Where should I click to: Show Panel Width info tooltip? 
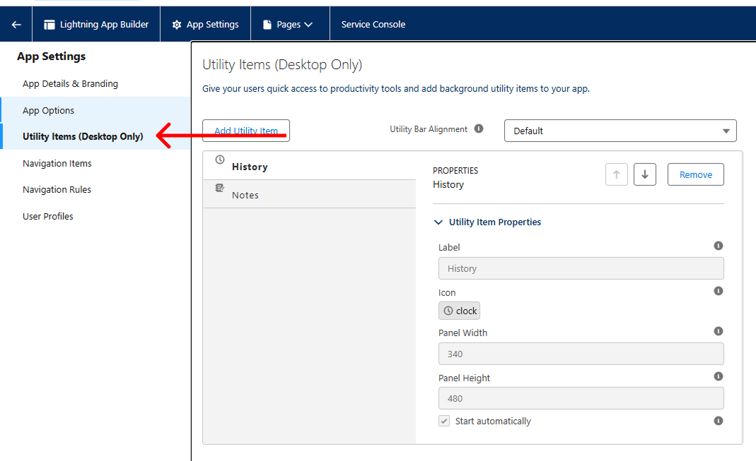tap(719, 331)
